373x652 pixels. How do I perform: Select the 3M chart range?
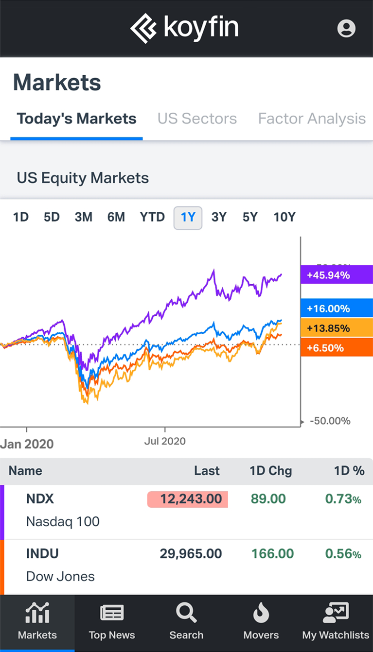[84, 217]
